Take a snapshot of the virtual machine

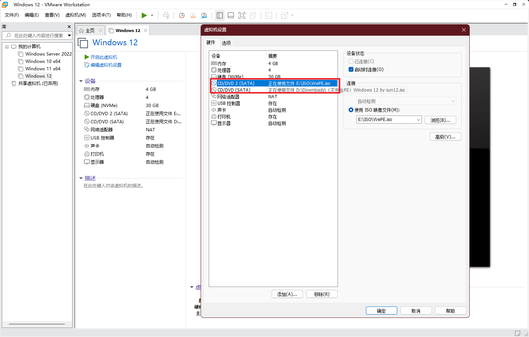181,15
